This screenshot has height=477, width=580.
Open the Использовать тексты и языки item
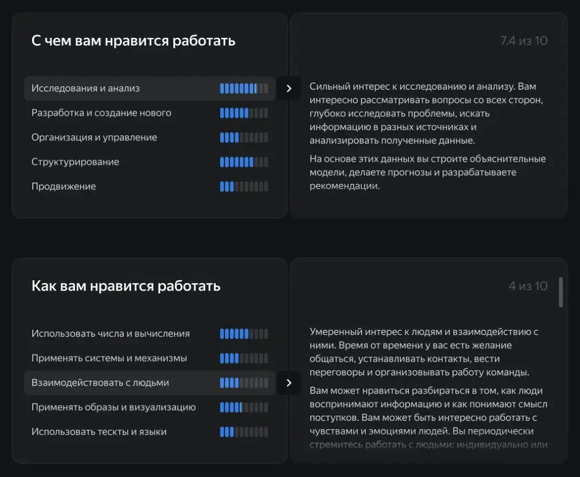click(99, 431)
